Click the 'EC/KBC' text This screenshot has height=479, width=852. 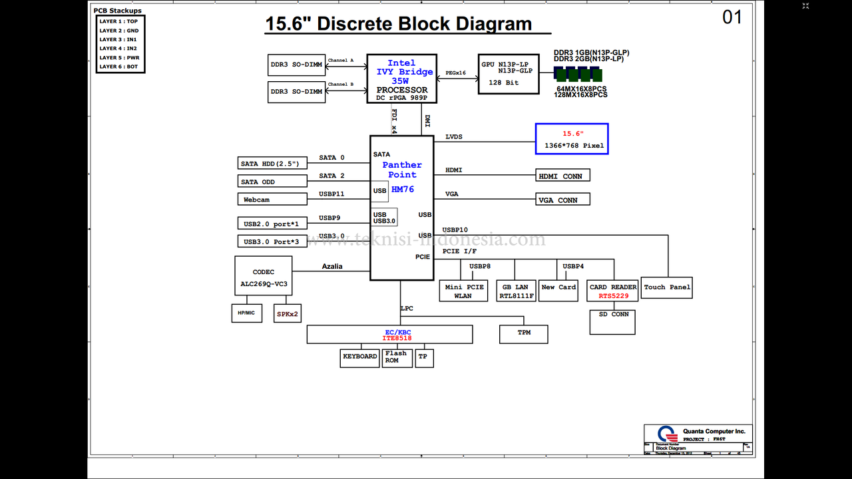point(397,331)
